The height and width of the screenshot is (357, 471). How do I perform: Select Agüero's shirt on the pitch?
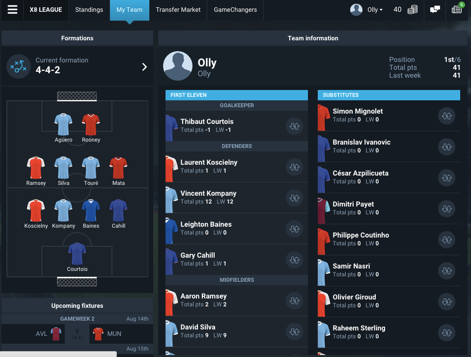(63, 124)
